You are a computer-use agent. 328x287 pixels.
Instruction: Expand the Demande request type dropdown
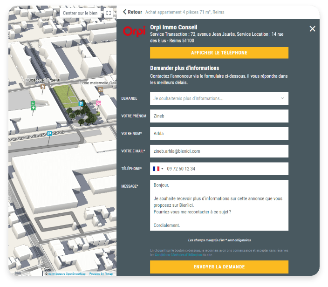tap(219, 98)
